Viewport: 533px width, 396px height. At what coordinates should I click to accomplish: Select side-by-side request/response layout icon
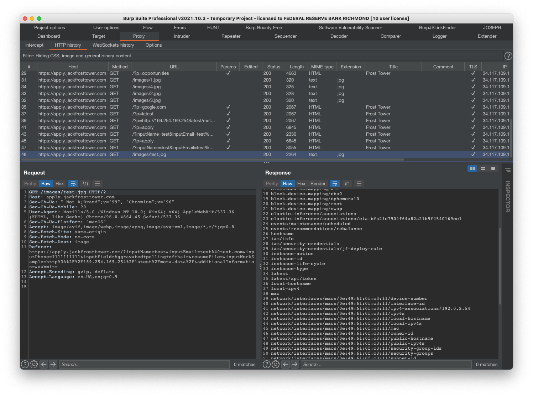(x=472, y=169)
